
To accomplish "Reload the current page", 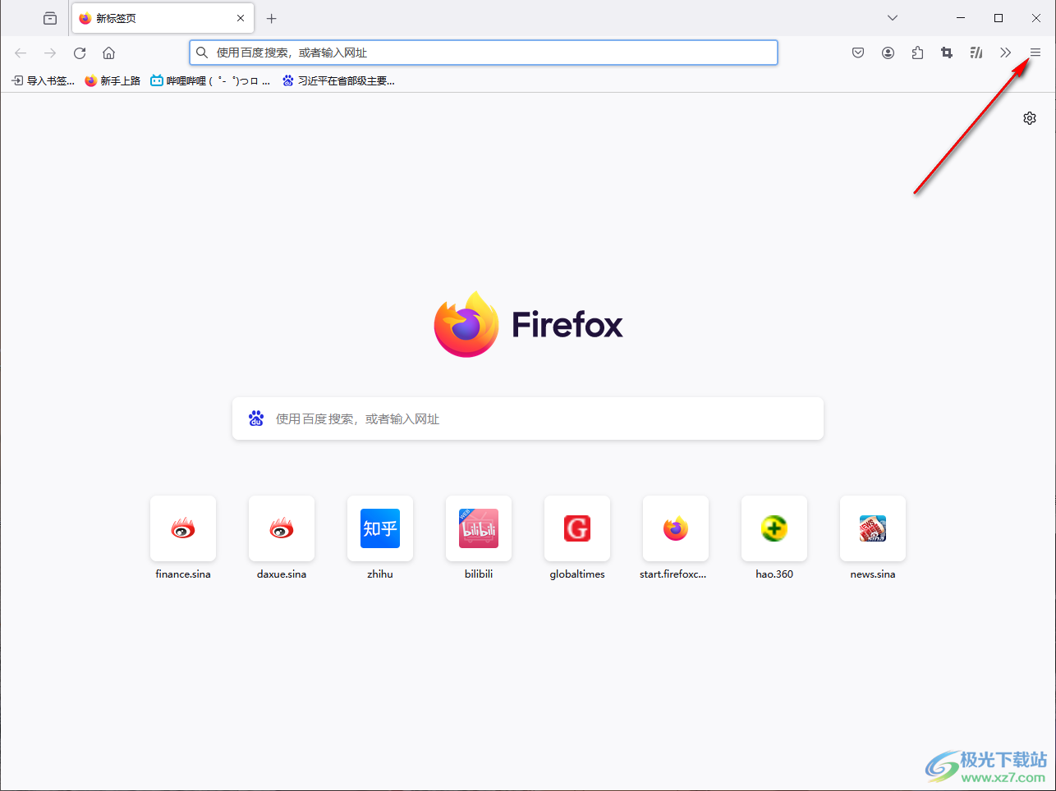I will click(x=80, y=53).
